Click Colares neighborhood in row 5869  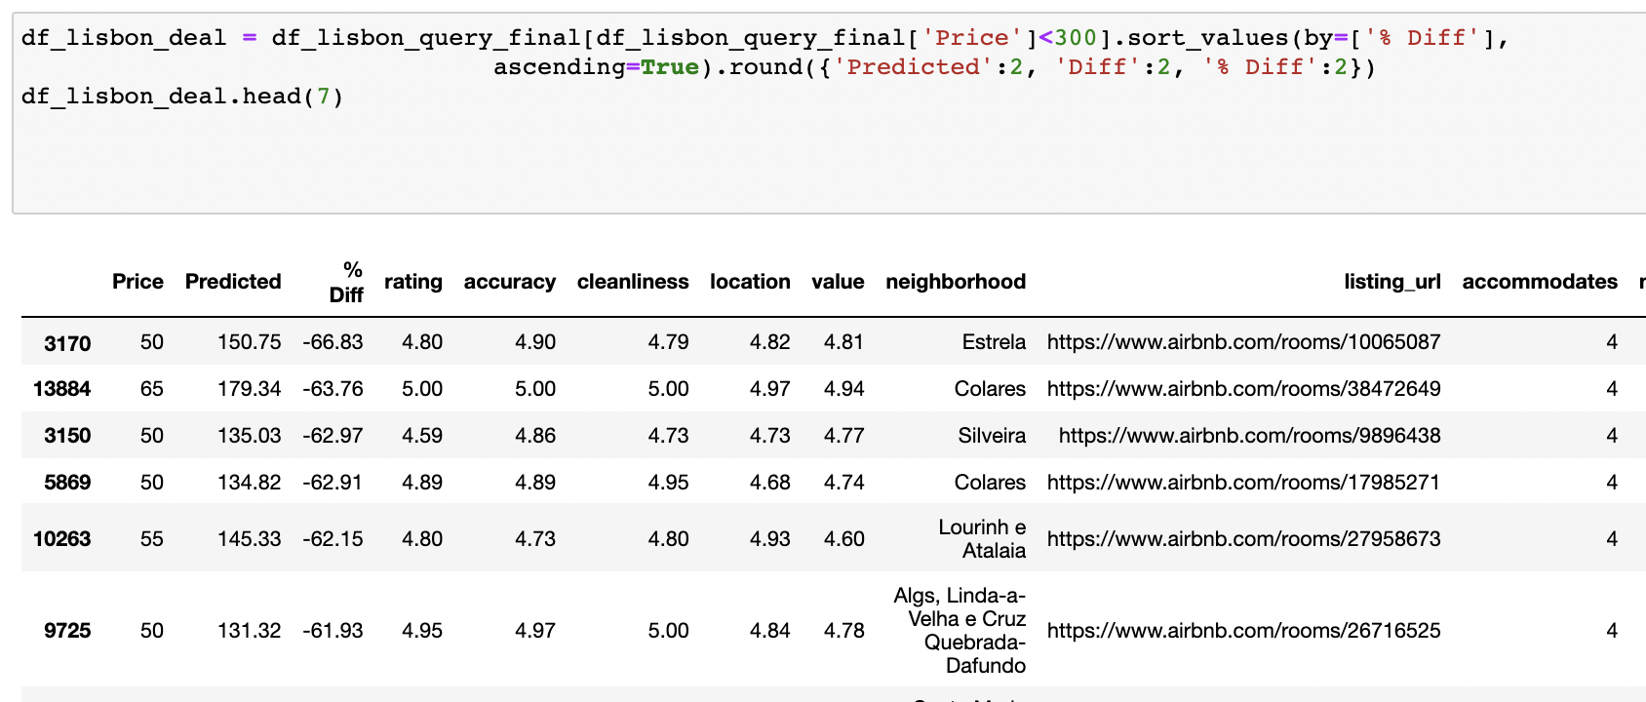(x=990, y=483)
